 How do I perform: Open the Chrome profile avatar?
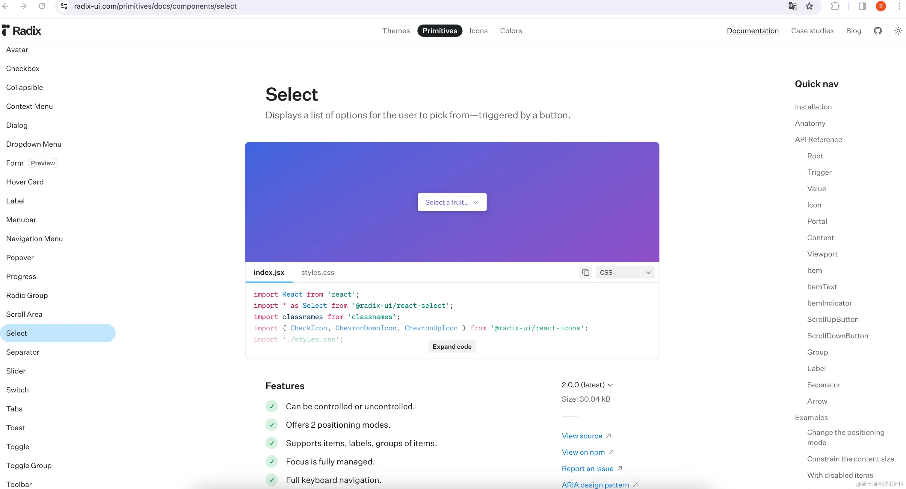[881, 6]
